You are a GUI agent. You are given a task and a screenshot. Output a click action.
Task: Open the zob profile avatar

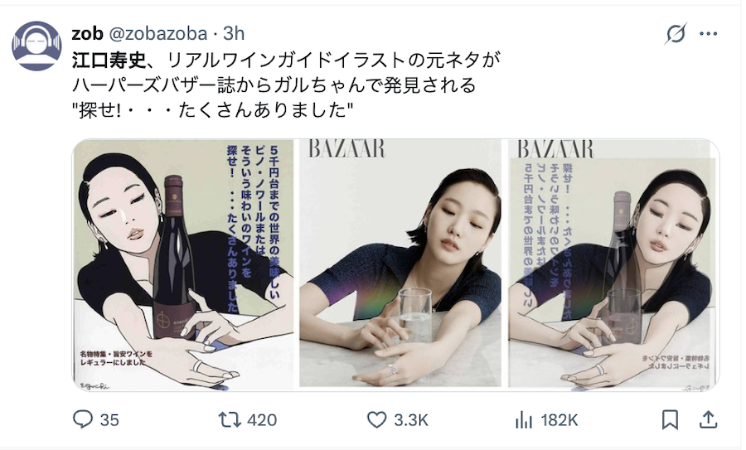pyautogui.click(x=36, y=46)
